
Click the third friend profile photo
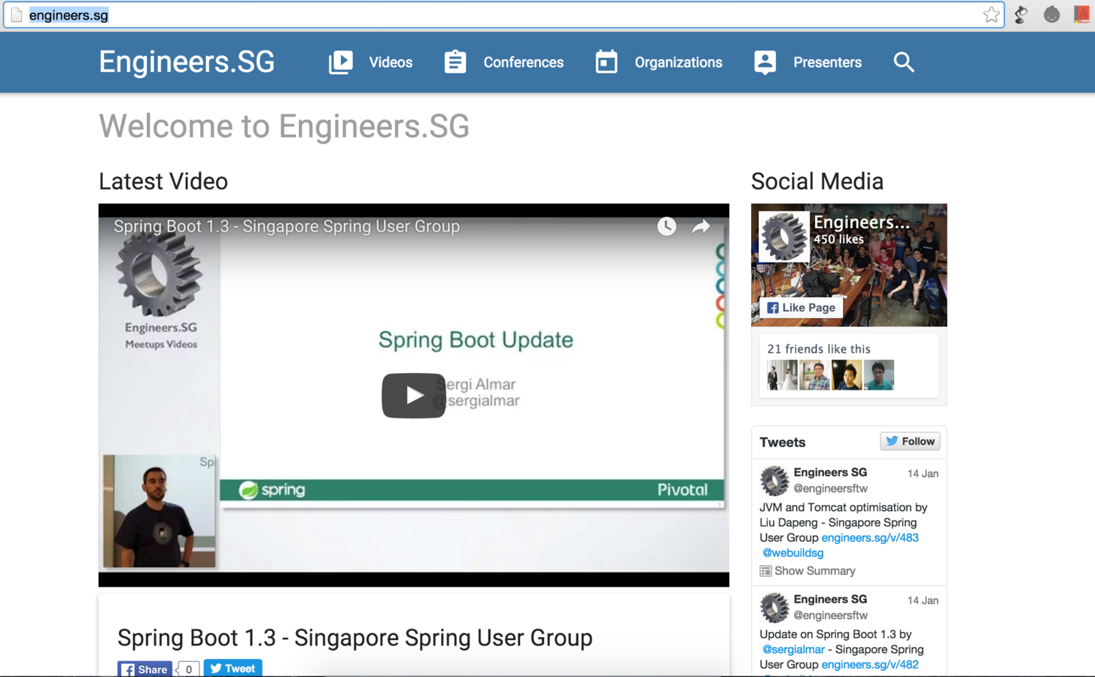pos(847,375)
